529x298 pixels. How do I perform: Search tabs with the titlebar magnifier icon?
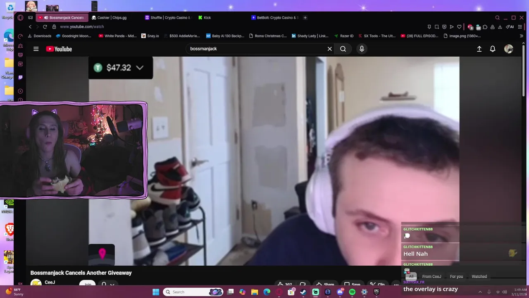[x=497, y=18]
